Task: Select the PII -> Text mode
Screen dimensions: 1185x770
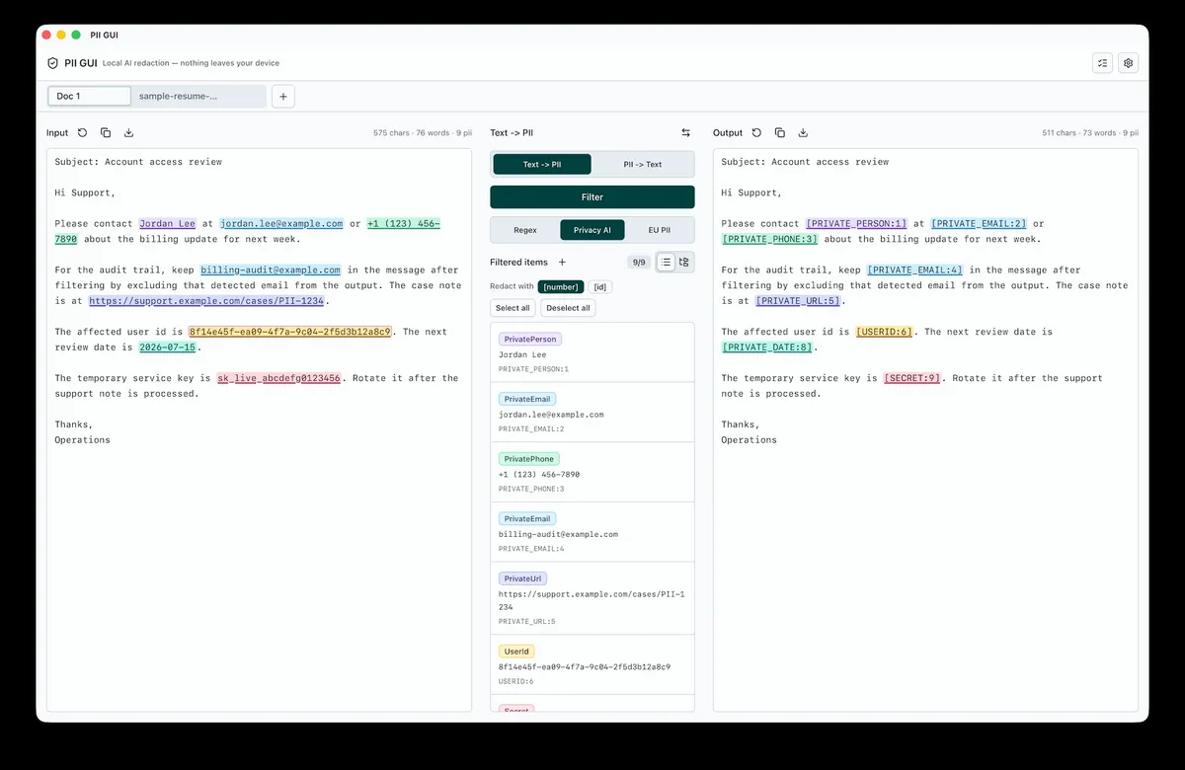Action: [x=643, y=164]
